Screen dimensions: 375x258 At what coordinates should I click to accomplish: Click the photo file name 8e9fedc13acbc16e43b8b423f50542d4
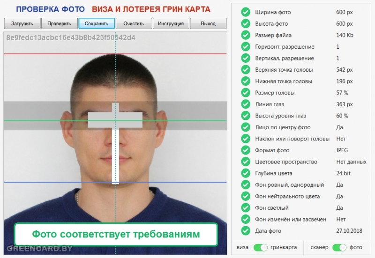(71, 38)
